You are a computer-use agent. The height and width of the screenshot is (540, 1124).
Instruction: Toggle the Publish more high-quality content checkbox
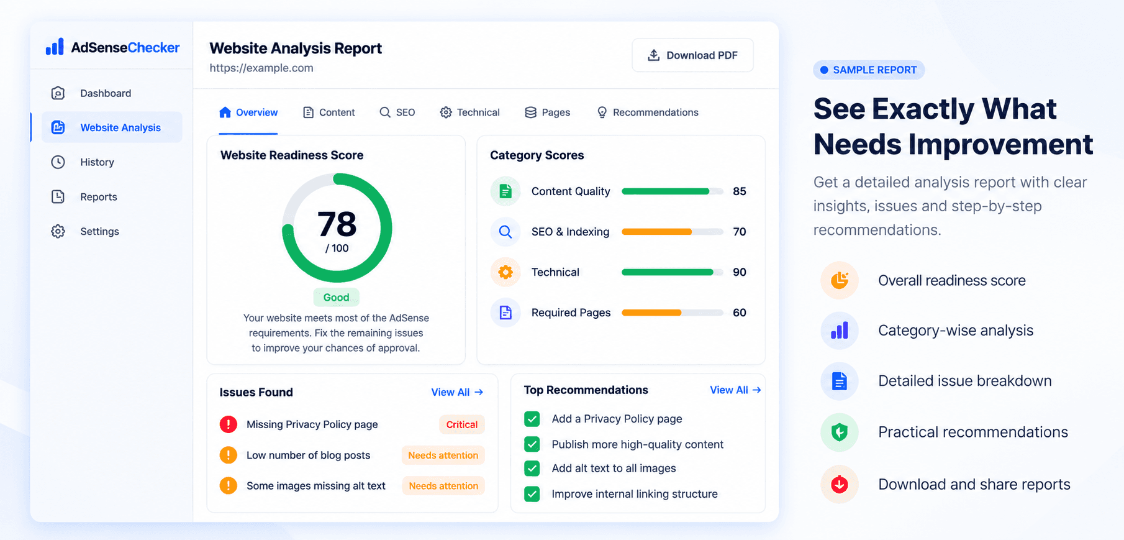click(x=532, y=444)
